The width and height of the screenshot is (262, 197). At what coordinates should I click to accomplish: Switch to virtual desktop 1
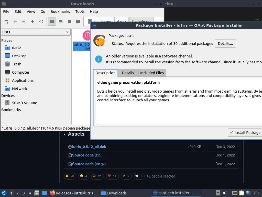click(x=11, y=193)
